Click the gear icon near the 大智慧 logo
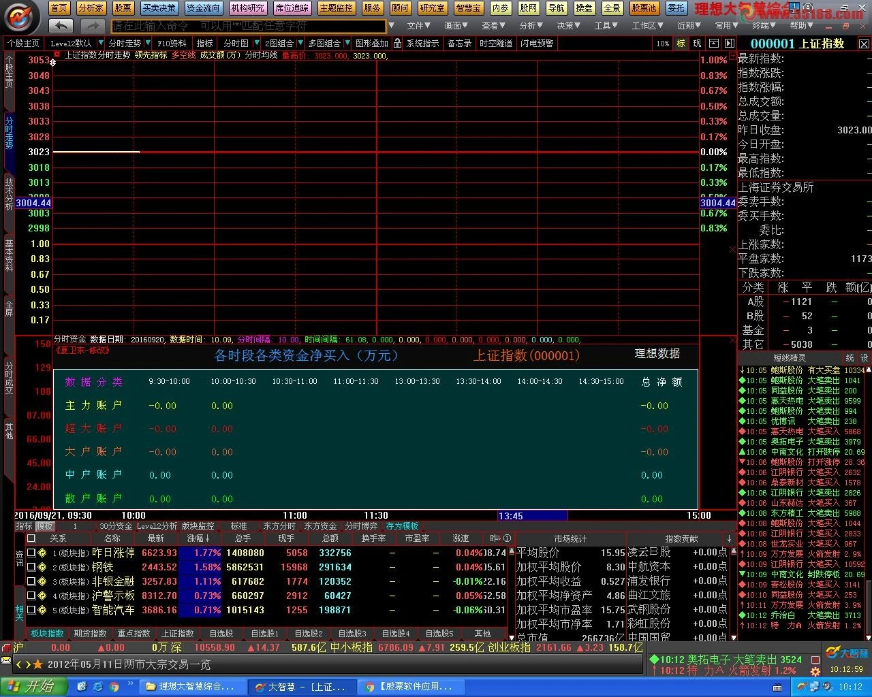Image resolution: width=872 pixels, height=697 pixels. point(815,672)
